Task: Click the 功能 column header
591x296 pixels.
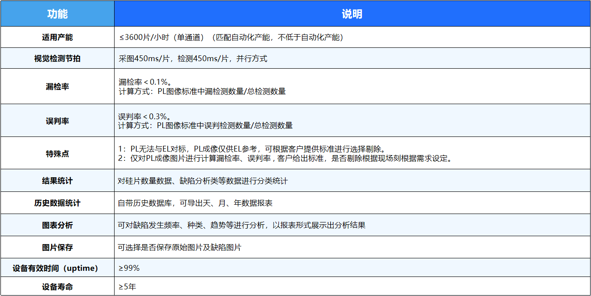Action: pyautogui.click(x=57, y=14)
